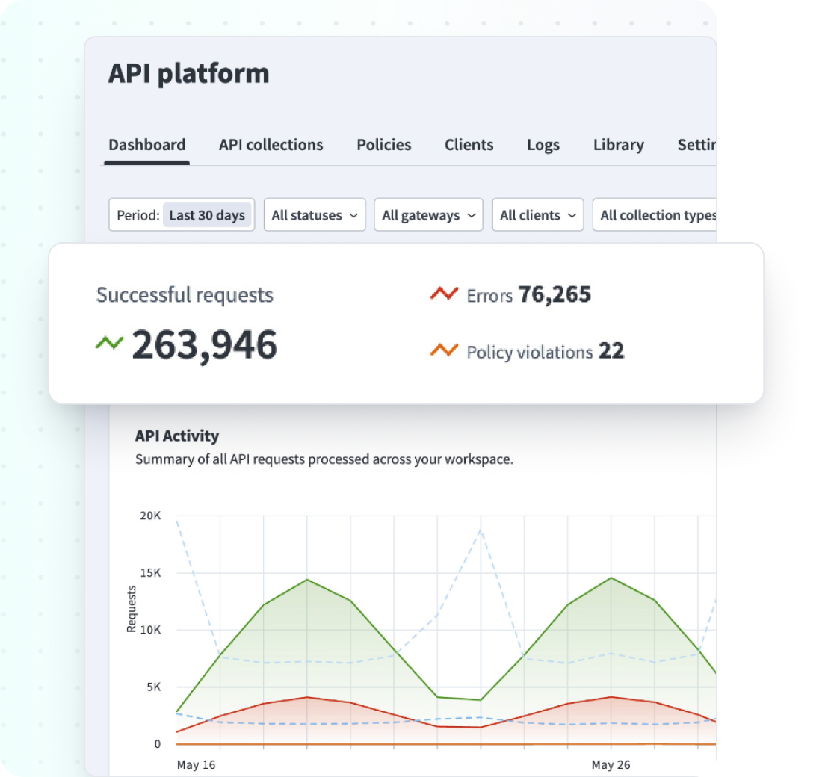Click the Policy violations 22 count
The image size is (834, 777).
[x=611, y=351]
